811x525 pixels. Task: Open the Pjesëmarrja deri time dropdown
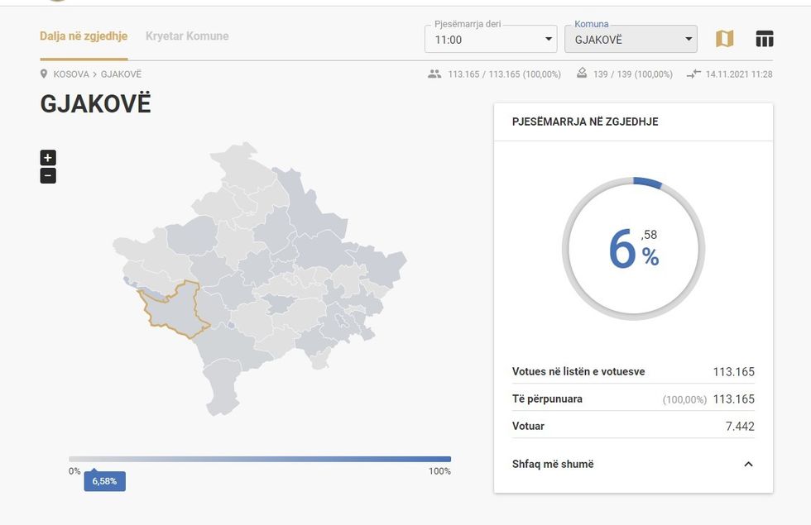click(x=492, y=40)
